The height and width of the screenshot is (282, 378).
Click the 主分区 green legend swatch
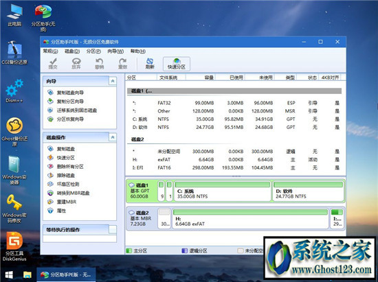pos(129,250)
